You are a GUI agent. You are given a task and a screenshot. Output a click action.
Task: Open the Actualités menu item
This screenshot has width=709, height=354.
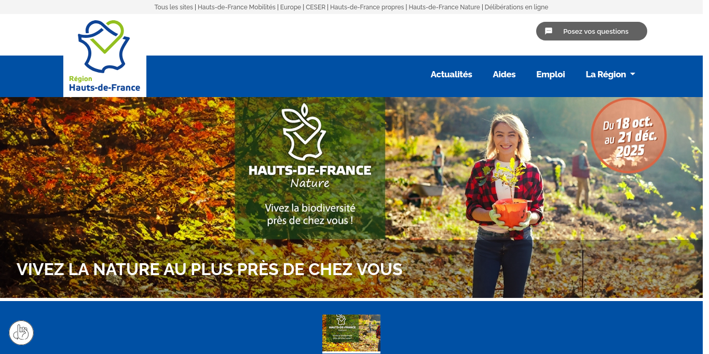click(x=452, y=74)
